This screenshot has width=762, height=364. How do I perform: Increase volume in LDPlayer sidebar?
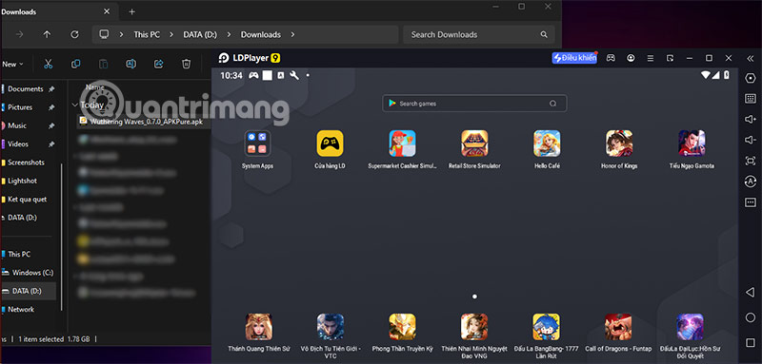point(751,119)
